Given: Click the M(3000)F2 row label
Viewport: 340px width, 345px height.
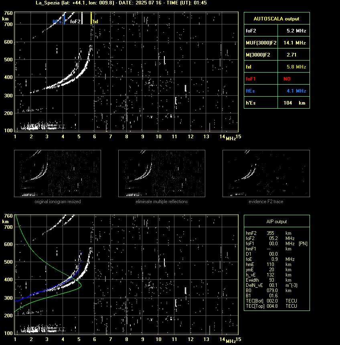Looking at the screenshot, I should [258, 55].
